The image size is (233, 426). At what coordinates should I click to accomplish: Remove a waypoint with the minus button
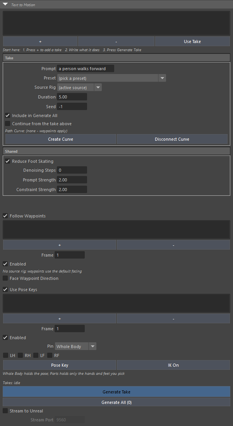pyautogui.click(x=173, y=245)
